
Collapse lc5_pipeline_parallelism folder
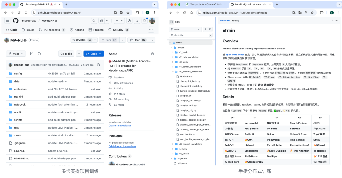click(173, 72)
